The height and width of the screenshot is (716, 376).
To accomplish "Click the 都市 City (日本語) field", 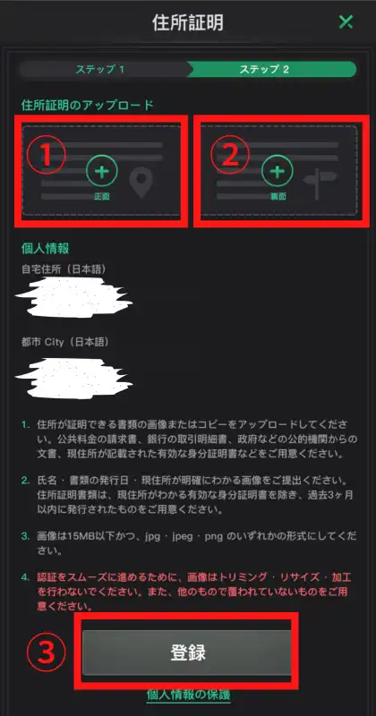I will point(74,378).
